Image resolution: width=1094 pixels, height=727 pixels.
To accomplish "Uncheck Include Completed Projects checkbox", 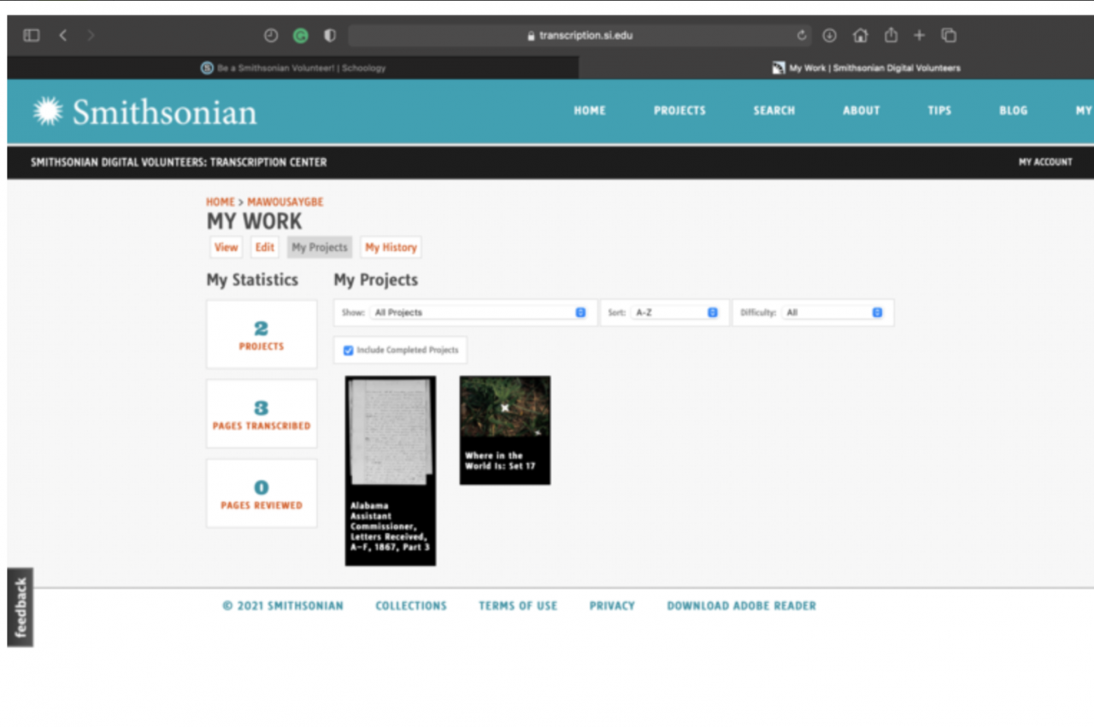I will [x=348, y=350].
